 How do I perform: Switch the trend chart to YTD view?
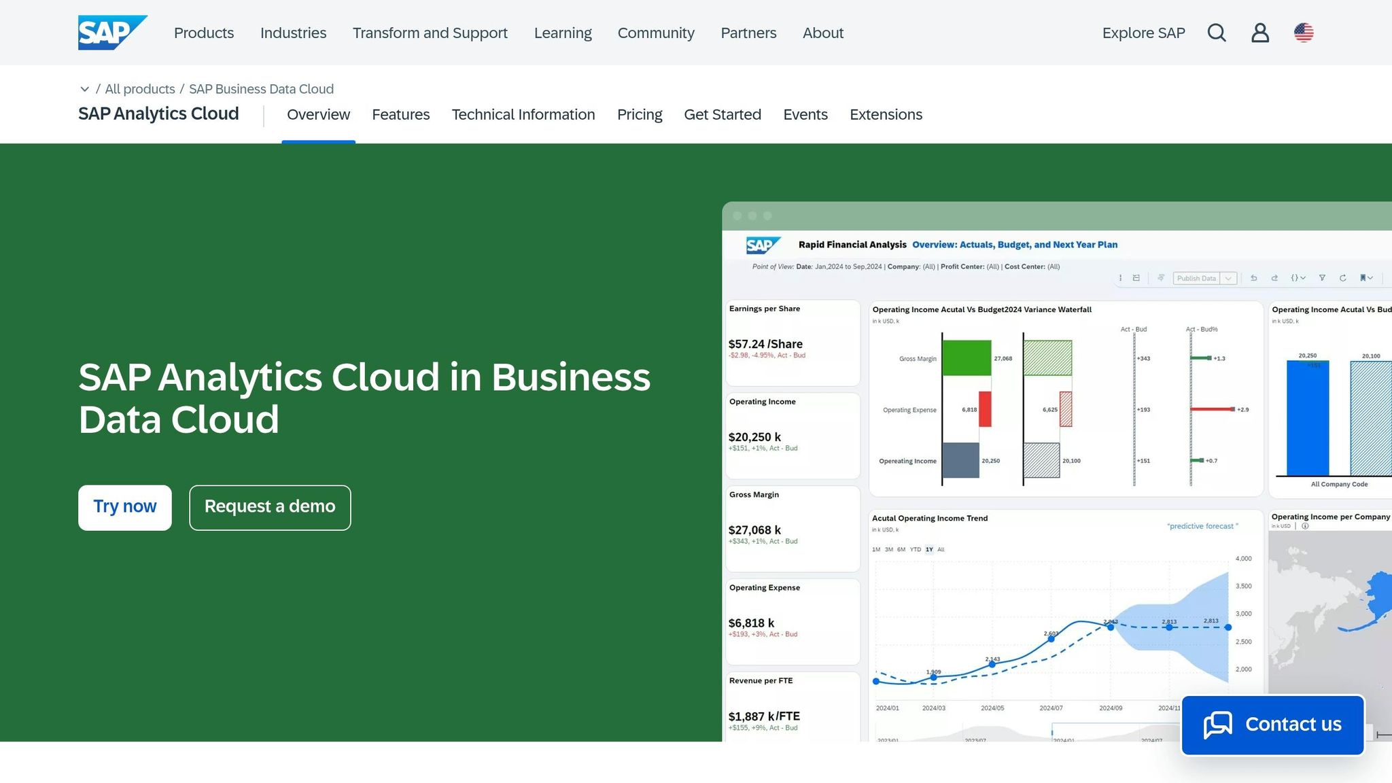(916, 549)
